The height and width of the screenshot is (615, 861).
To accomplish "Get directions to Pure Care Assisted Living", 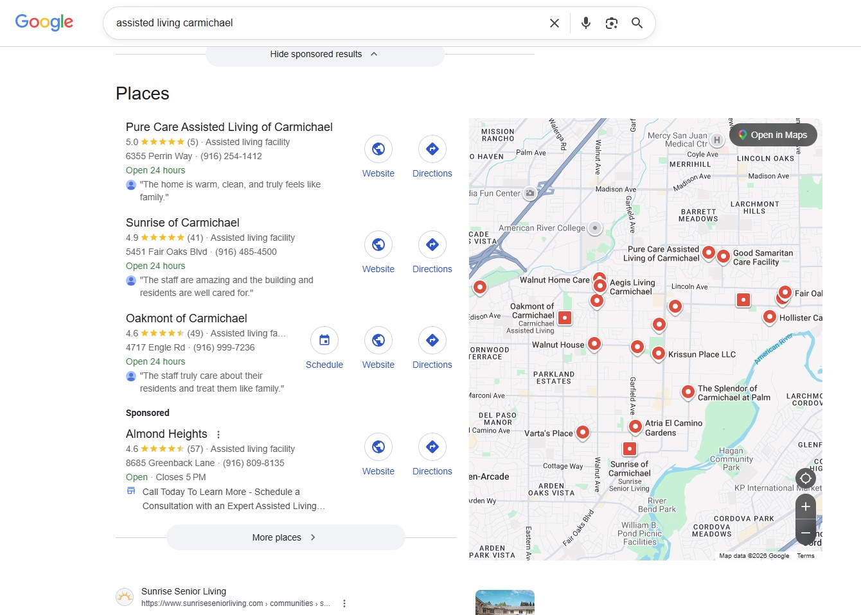I will coord(432,149).
